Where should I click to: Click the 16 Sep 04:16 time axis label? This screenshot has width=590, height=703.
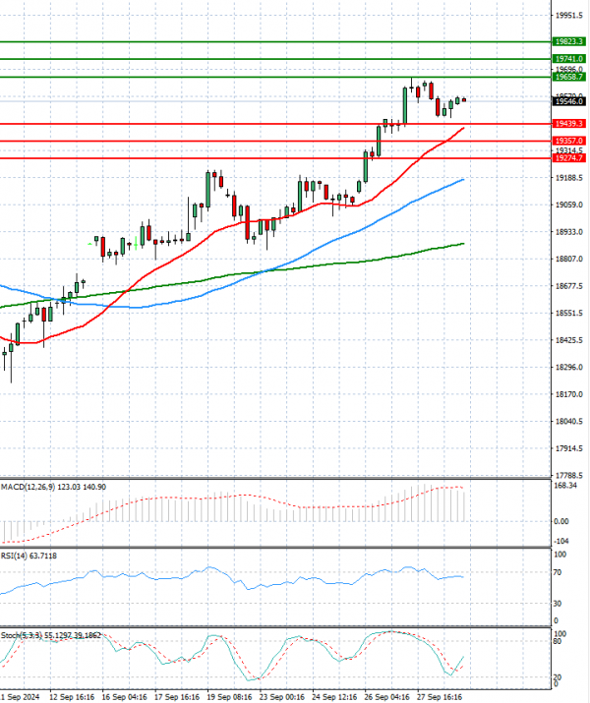pyautogui.click(x=124, y=697)
